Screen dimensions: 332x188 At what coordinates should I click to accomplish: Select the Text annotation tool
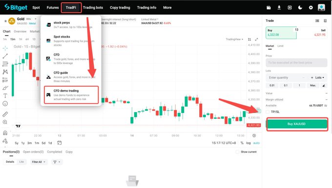click(x=5, y=95)
